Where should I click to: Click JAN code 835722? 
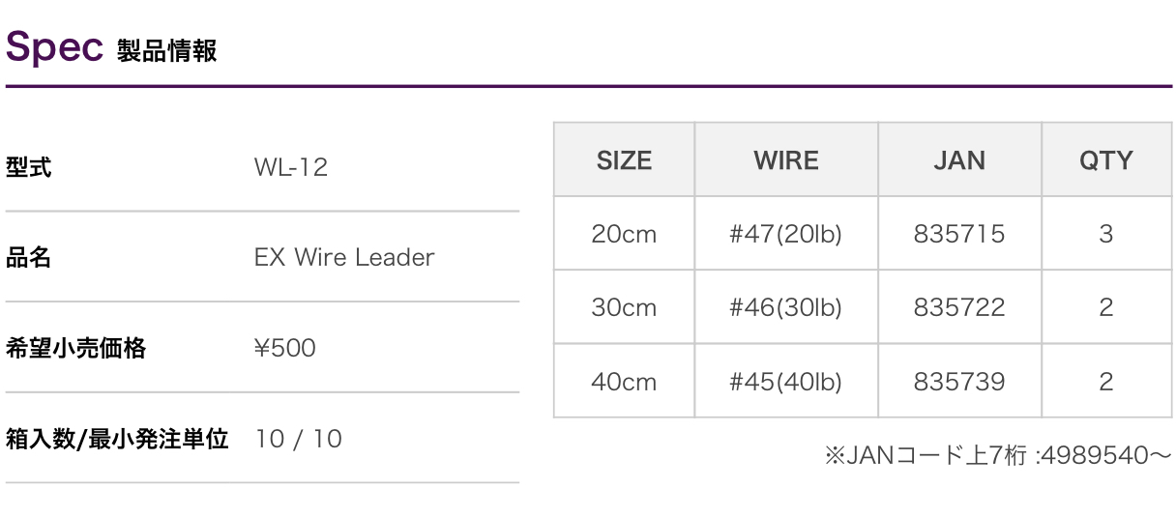[958, 307]
